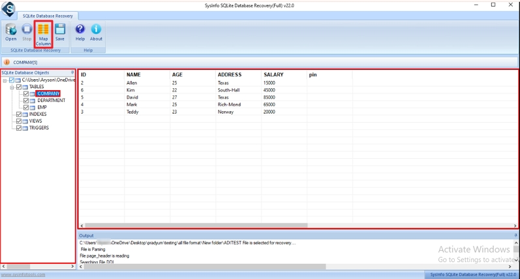Click the Stop toolbar icon
Image resolution: width=520 pixels, height=279 pixels.
(27, 31)
